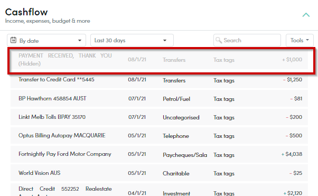Click the Uncategorised category
Viewport: 318px width, 196px height.
coord(181,117)
